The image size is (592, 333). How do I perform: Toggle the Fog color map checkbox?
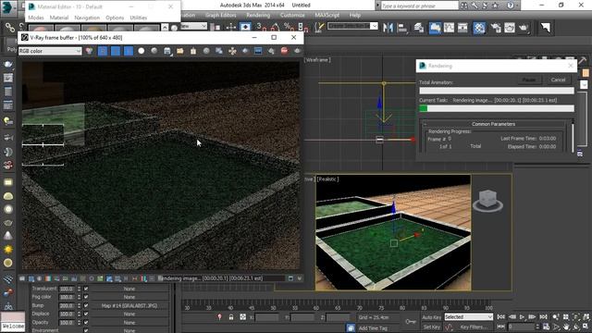[x=86, y=297]
